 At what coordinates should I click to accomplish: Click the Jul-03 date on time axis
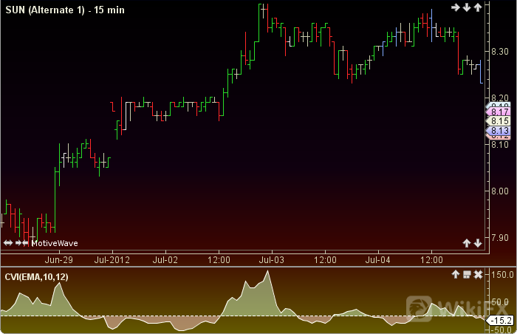click(272, 260)
